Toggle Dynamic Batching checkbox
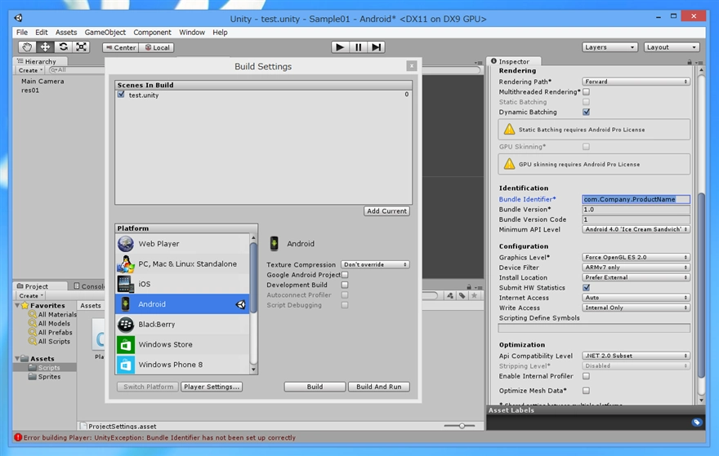 (586, 112)
